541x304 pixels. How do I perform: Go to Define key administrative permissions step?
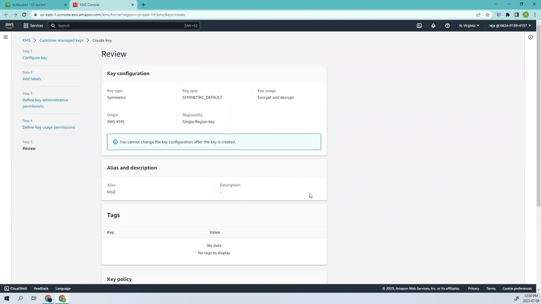pyautogui.click(x=45, y=103)
